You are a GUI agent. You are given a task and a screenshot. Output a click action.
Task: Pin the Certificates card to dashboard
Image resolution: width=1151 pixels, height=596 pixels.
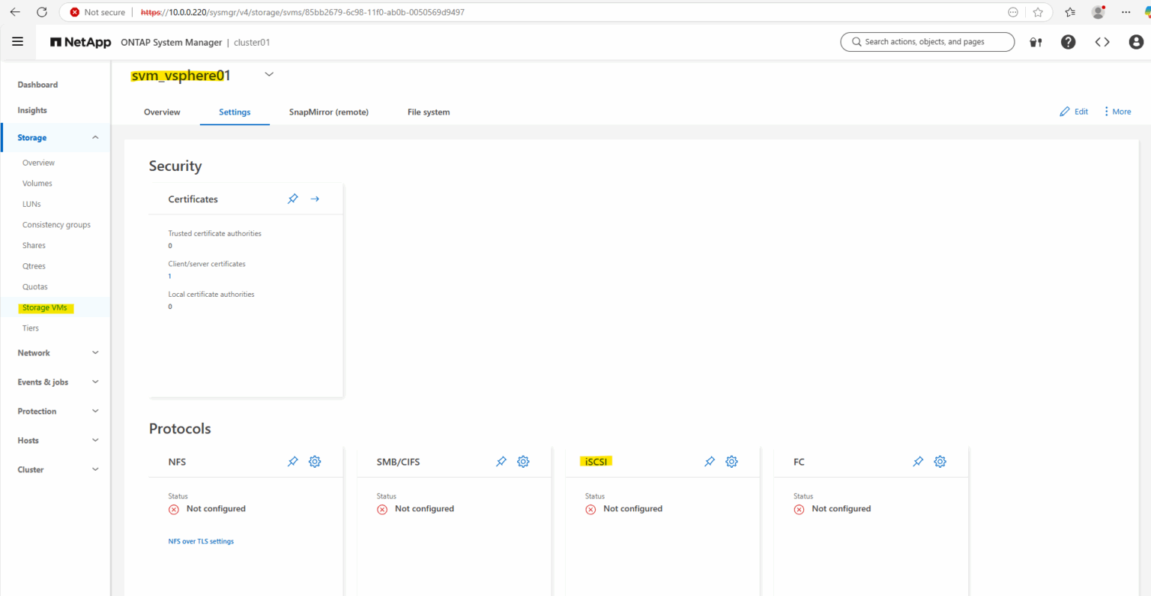[292, 198]
